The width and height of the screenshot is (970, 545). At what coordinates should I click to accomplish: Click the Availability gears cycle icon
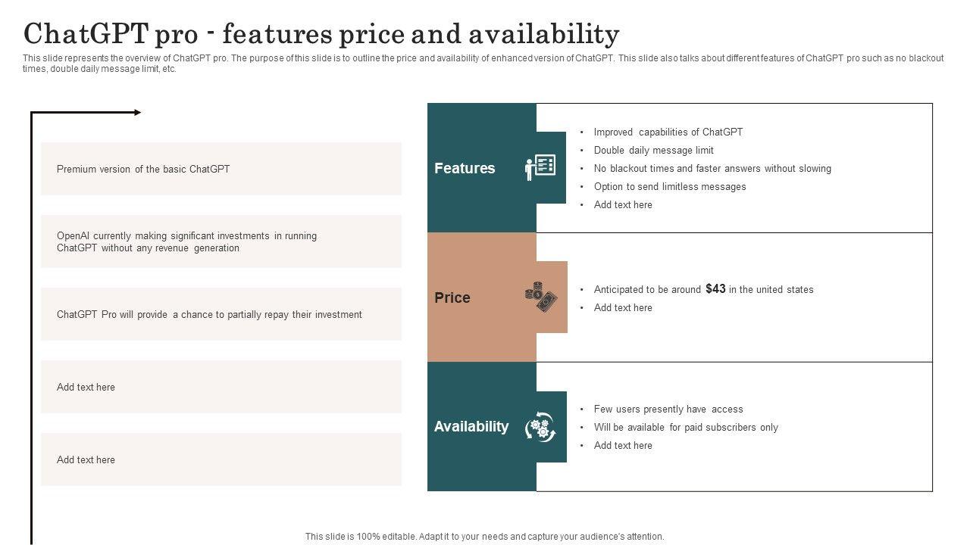coord(540,427)
